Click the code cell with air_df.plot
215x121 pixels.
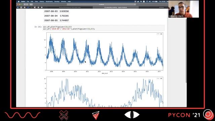(103, 28)
